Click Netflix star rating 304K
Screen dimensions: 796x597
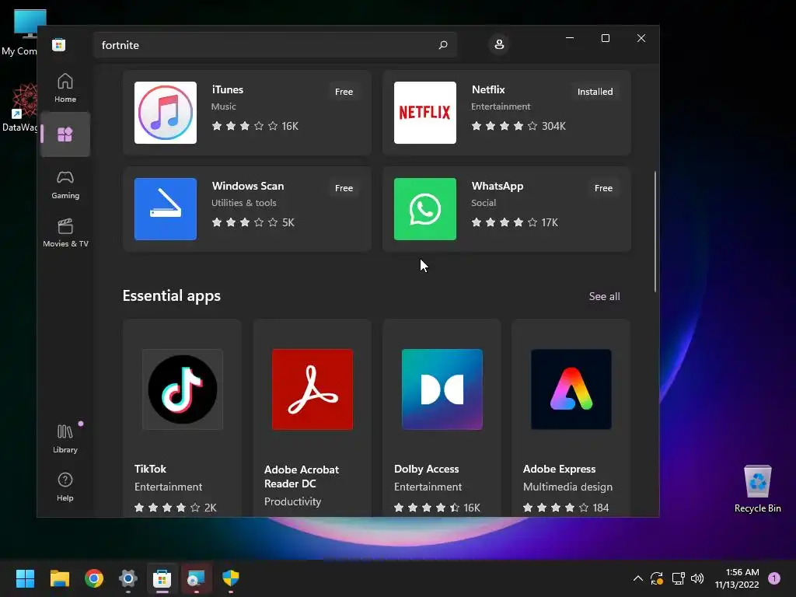518,126
